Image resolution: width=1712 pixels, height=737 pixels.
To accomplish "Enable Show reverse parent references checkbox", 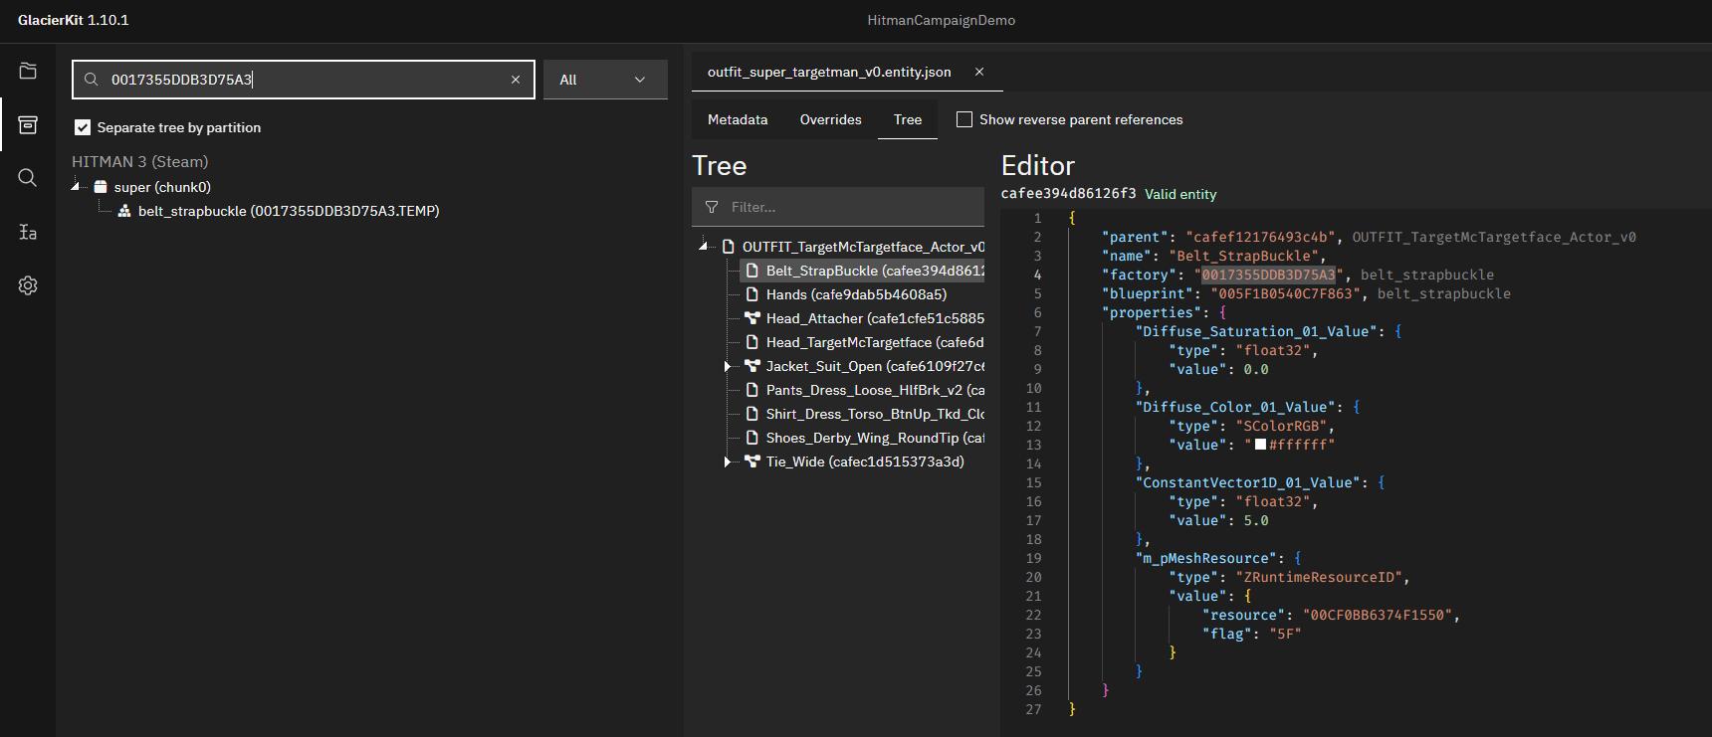I will click(964, 119).
